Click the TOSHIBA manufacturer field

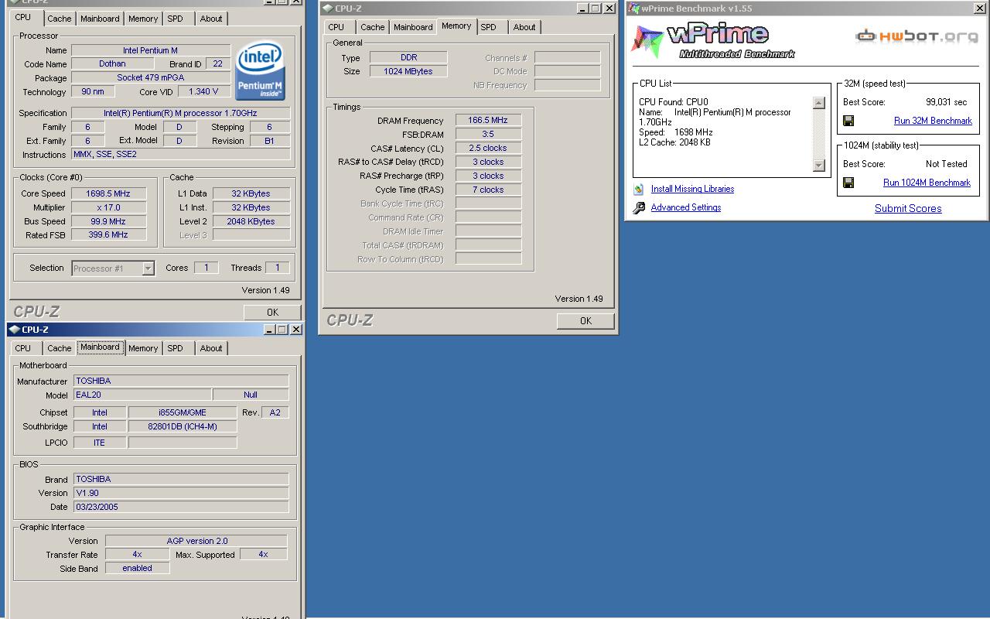click(181, 381)
